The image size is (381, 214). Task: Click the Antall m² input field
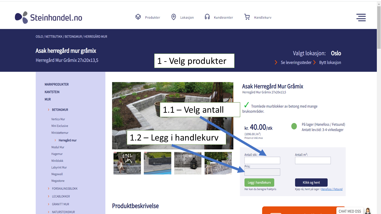313,160
